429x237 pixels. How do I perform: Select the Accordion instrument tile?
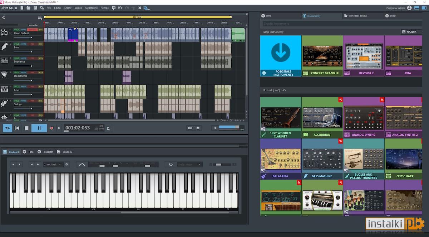[x=322, y=117]
